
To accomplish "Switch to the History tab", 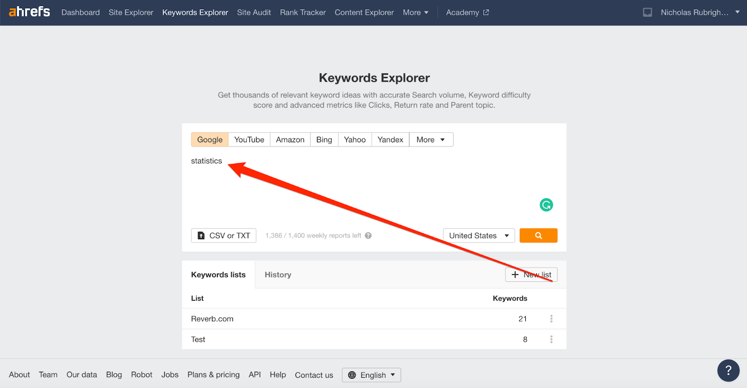I will pyautogui.click(x=278, y=275).
